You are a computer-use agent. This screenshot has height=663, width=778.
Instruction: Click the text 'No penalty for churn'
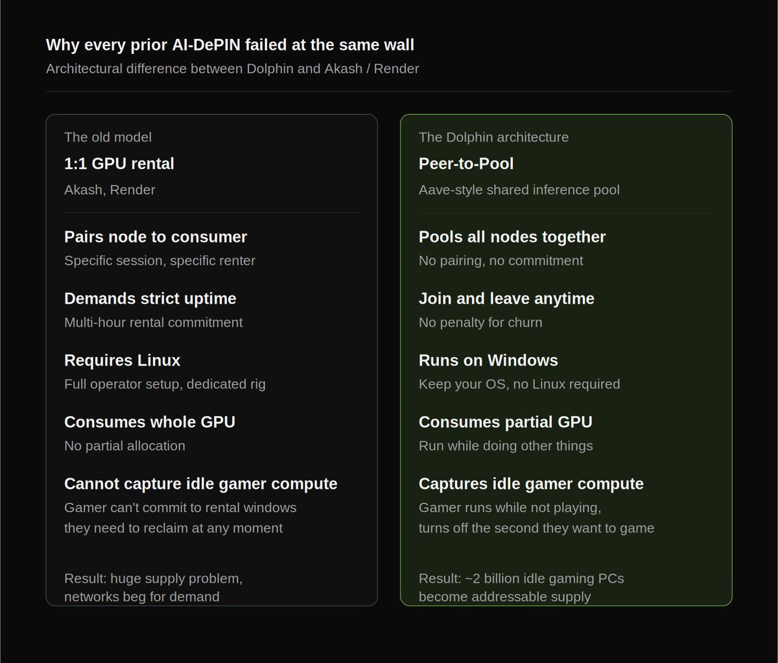(480, 322)
